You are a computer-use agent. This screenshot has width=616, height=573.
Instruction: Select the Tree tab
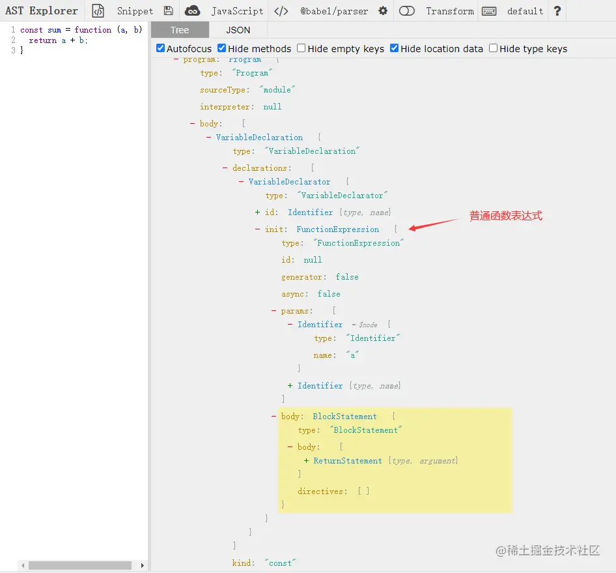tap(180, 29)
